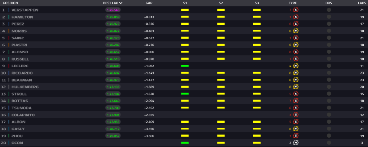Image resolution: width=368 pixels, height=147 pixels.
Task: Click Alonso's gap value +0.906
Action: pyautogui.click(x=149, y=52)
